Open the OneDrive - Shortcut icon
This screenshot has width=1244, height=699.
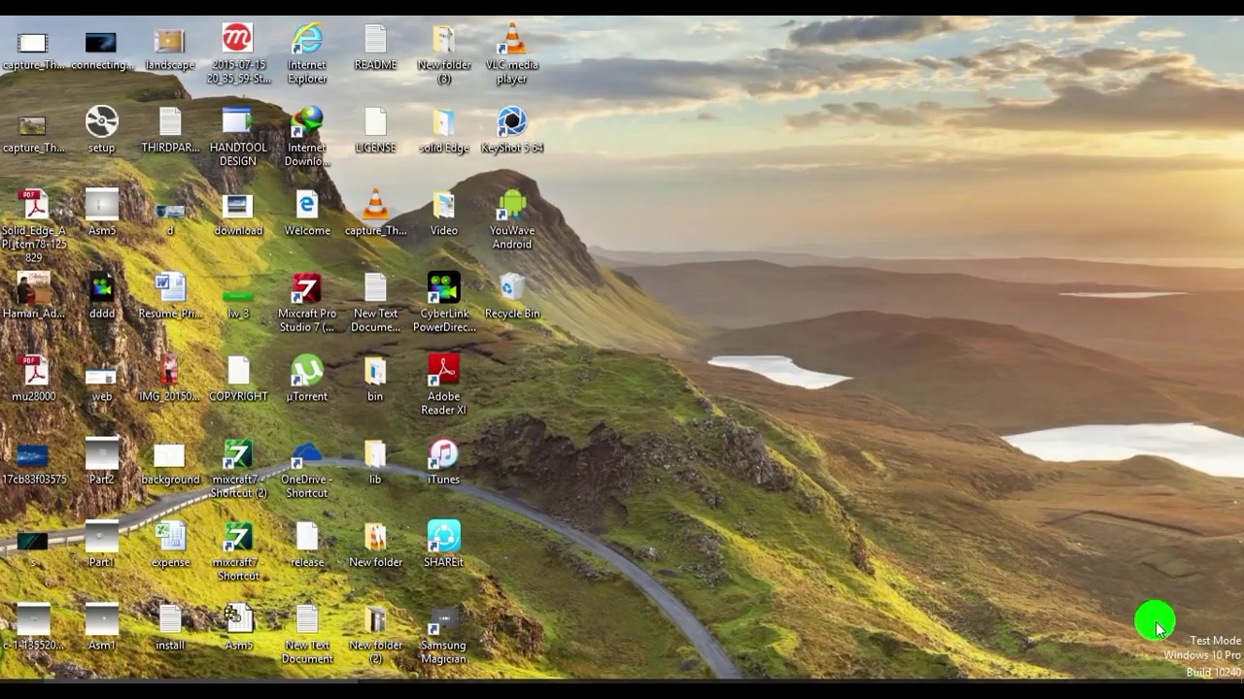click(306, 469)
